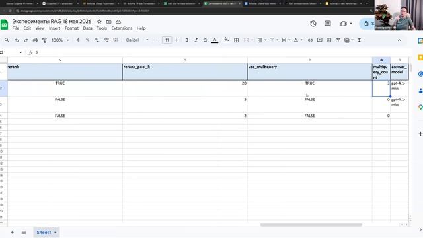Click the search menus magnifier icon
423x238 pixels.
(7, 40)
